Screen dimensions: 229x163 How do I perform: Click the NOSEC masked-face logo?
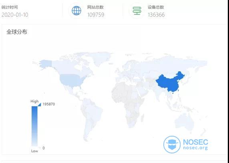(172, 145)
